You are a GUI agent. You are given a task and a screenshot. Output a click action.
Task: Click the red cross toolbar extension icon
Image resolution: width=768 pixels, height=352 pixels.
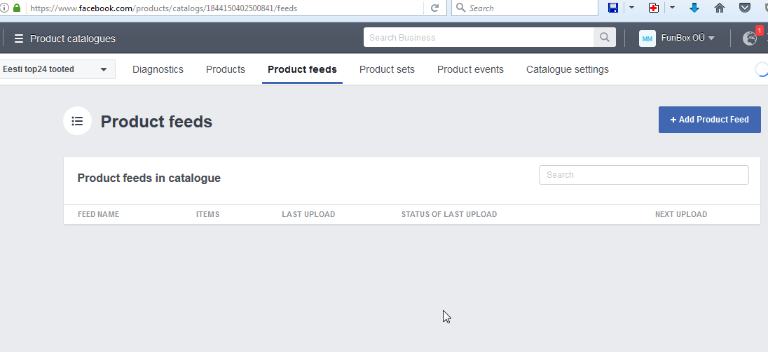point(654,8)
